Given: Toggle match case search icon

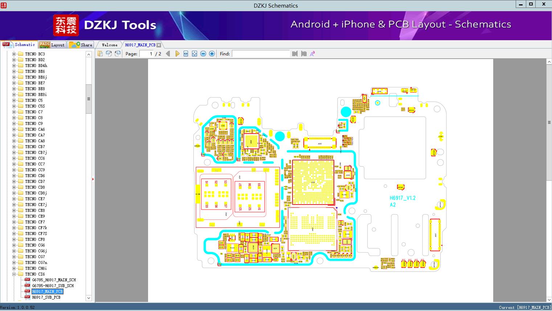Looking at the screenshot, I should point(312,54).
